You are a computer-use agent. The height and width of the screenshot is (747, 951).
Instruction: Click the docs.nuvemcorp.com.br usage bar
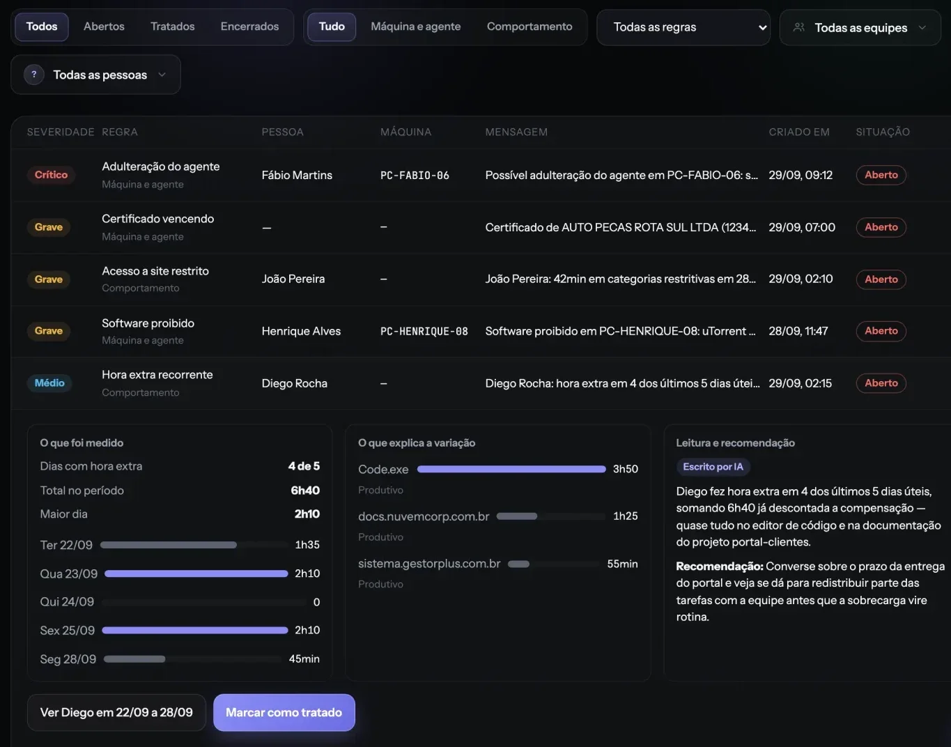pos(550,516)
